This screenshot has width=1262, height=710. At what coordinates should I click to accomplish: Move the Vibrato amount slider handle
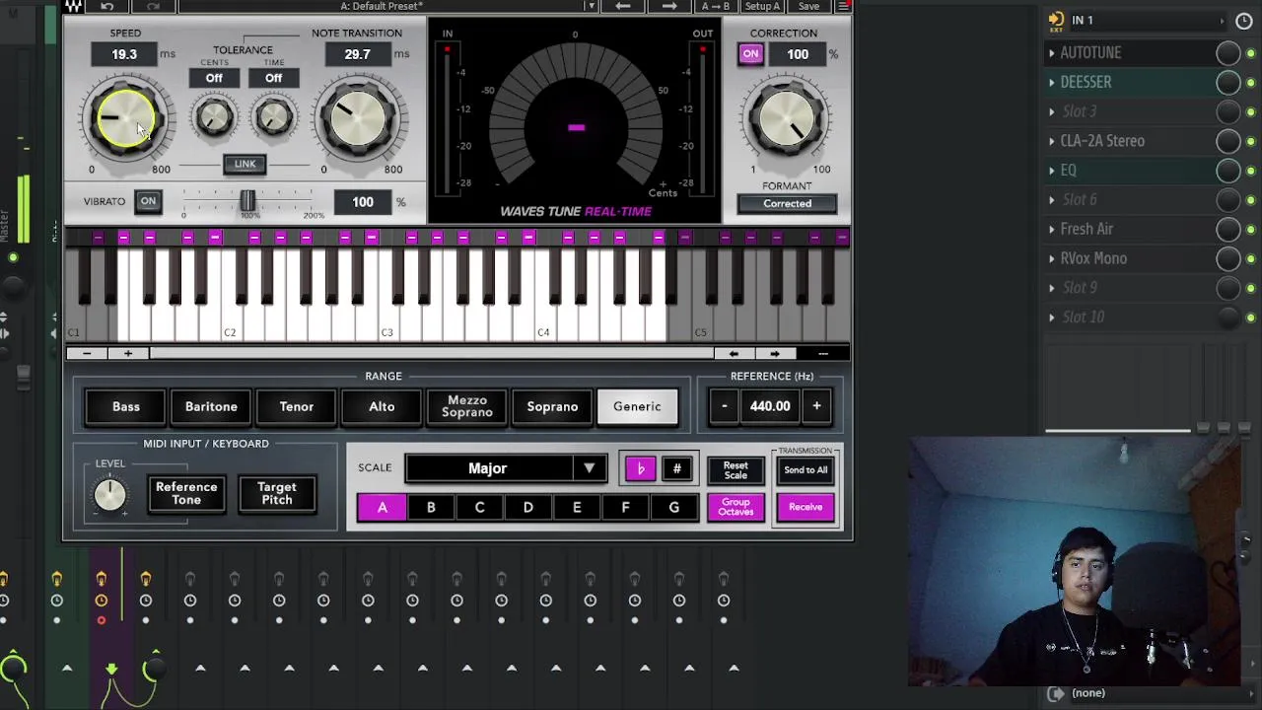[247, 201]
